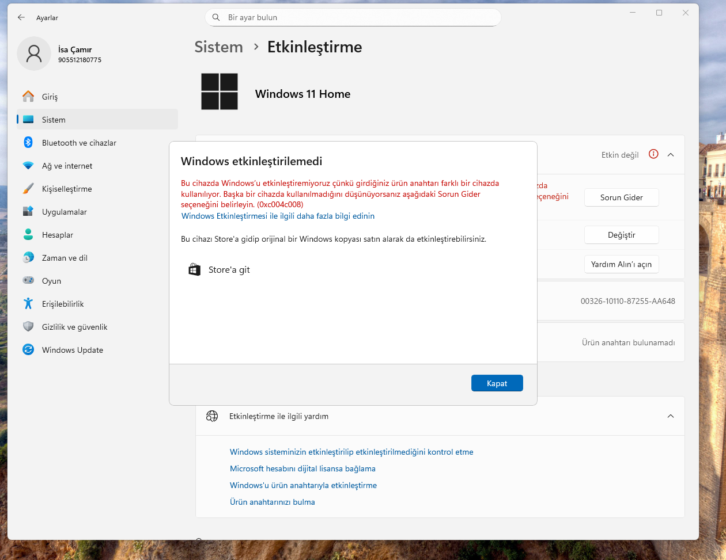Select Hesaplar in navigation
Image resolution: width=726 pixels, height=560 pixels.
click(97, 235)
